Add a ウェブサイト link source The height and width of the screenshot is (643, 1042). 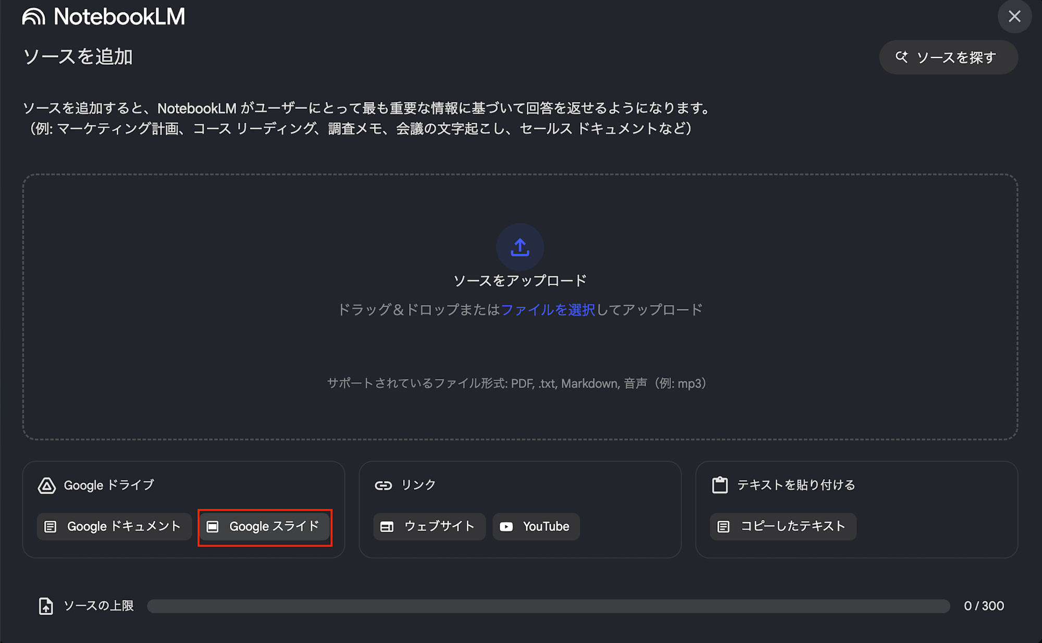(429, 527)
